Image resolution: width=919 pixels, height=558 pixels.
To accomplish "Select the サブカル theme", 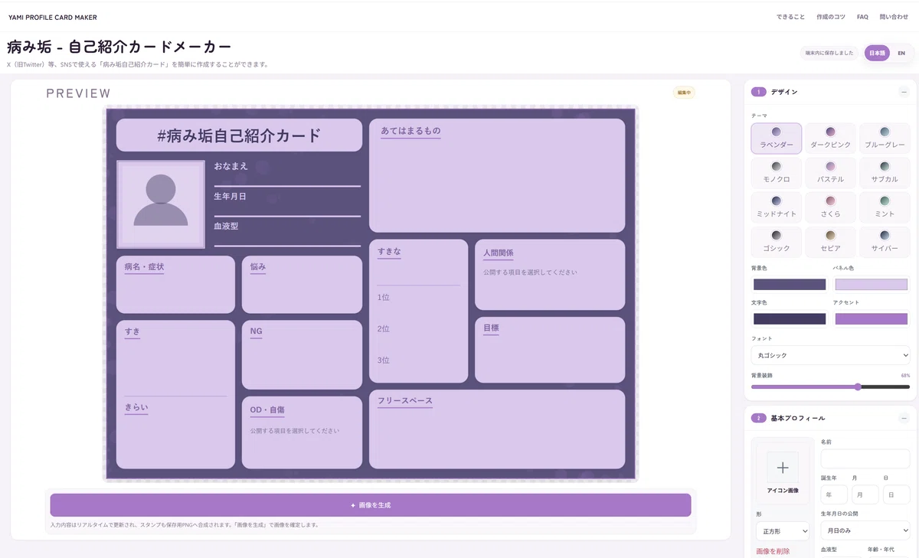I will point(885,173).
